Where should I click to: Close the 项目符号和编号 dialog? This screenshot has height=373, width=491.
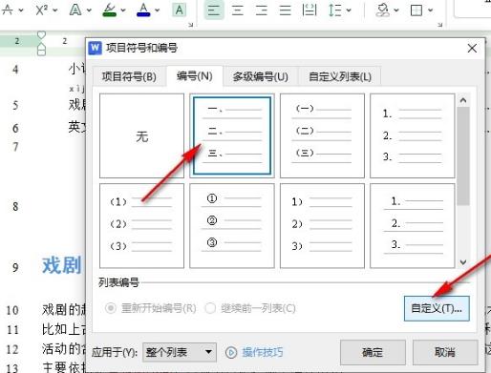(472, 49)
